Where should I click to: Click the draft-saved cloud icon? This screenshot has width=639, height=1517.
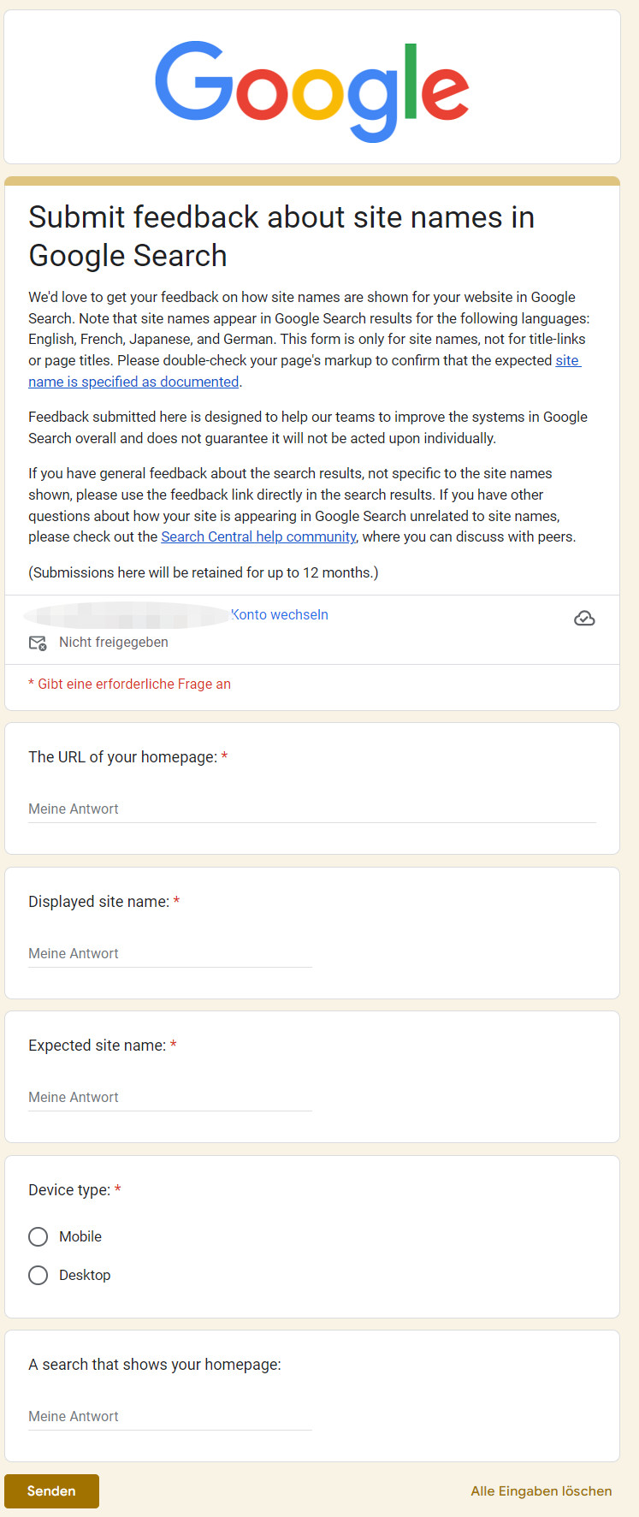pyautogui.click(x=584, y=618)
